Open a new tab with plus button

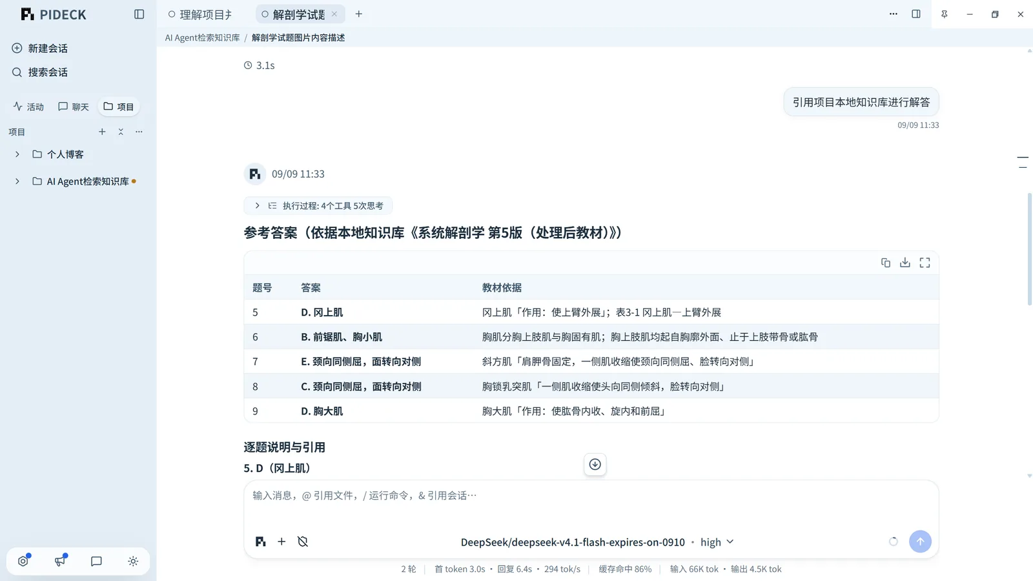pyautogui.click(x=359, y=14)
